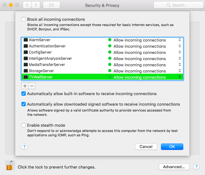This screenshot has width=205, height=175.
Task: Open the show all preferences grid button
Action: tap(51, 5)
